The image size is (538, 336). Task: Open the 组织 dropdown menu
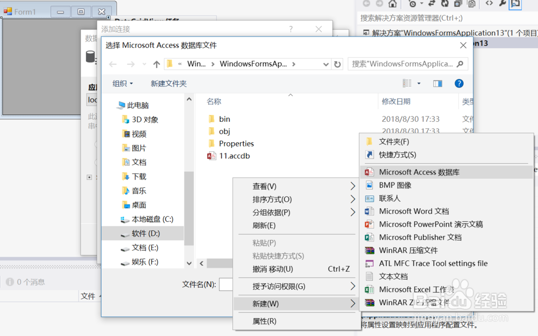pos(123,84)
